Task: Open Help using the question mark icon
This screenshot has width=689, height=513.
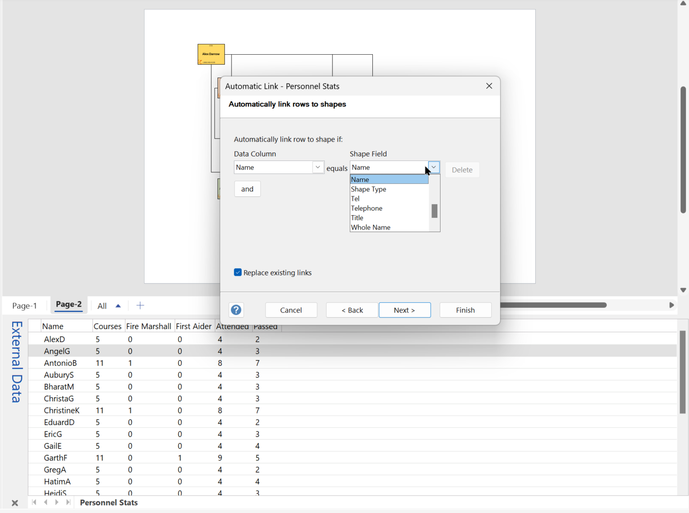Action: (236, 310)
